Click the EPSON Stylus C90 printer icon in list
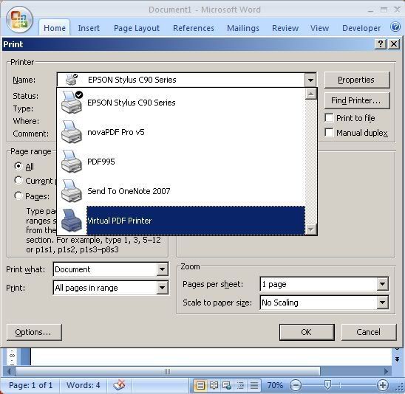The height and width of the screenshot is (394, 405). 72,102
